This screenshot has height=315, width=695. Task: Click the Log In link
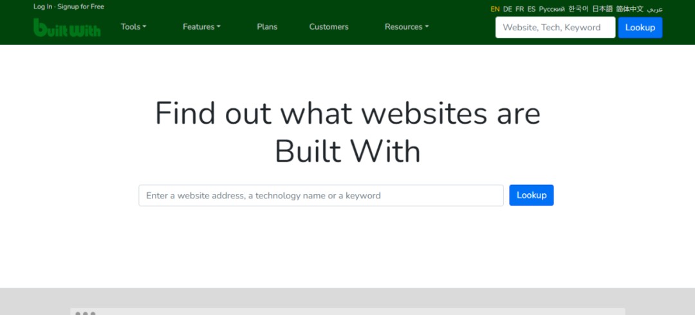click(42, 6)
